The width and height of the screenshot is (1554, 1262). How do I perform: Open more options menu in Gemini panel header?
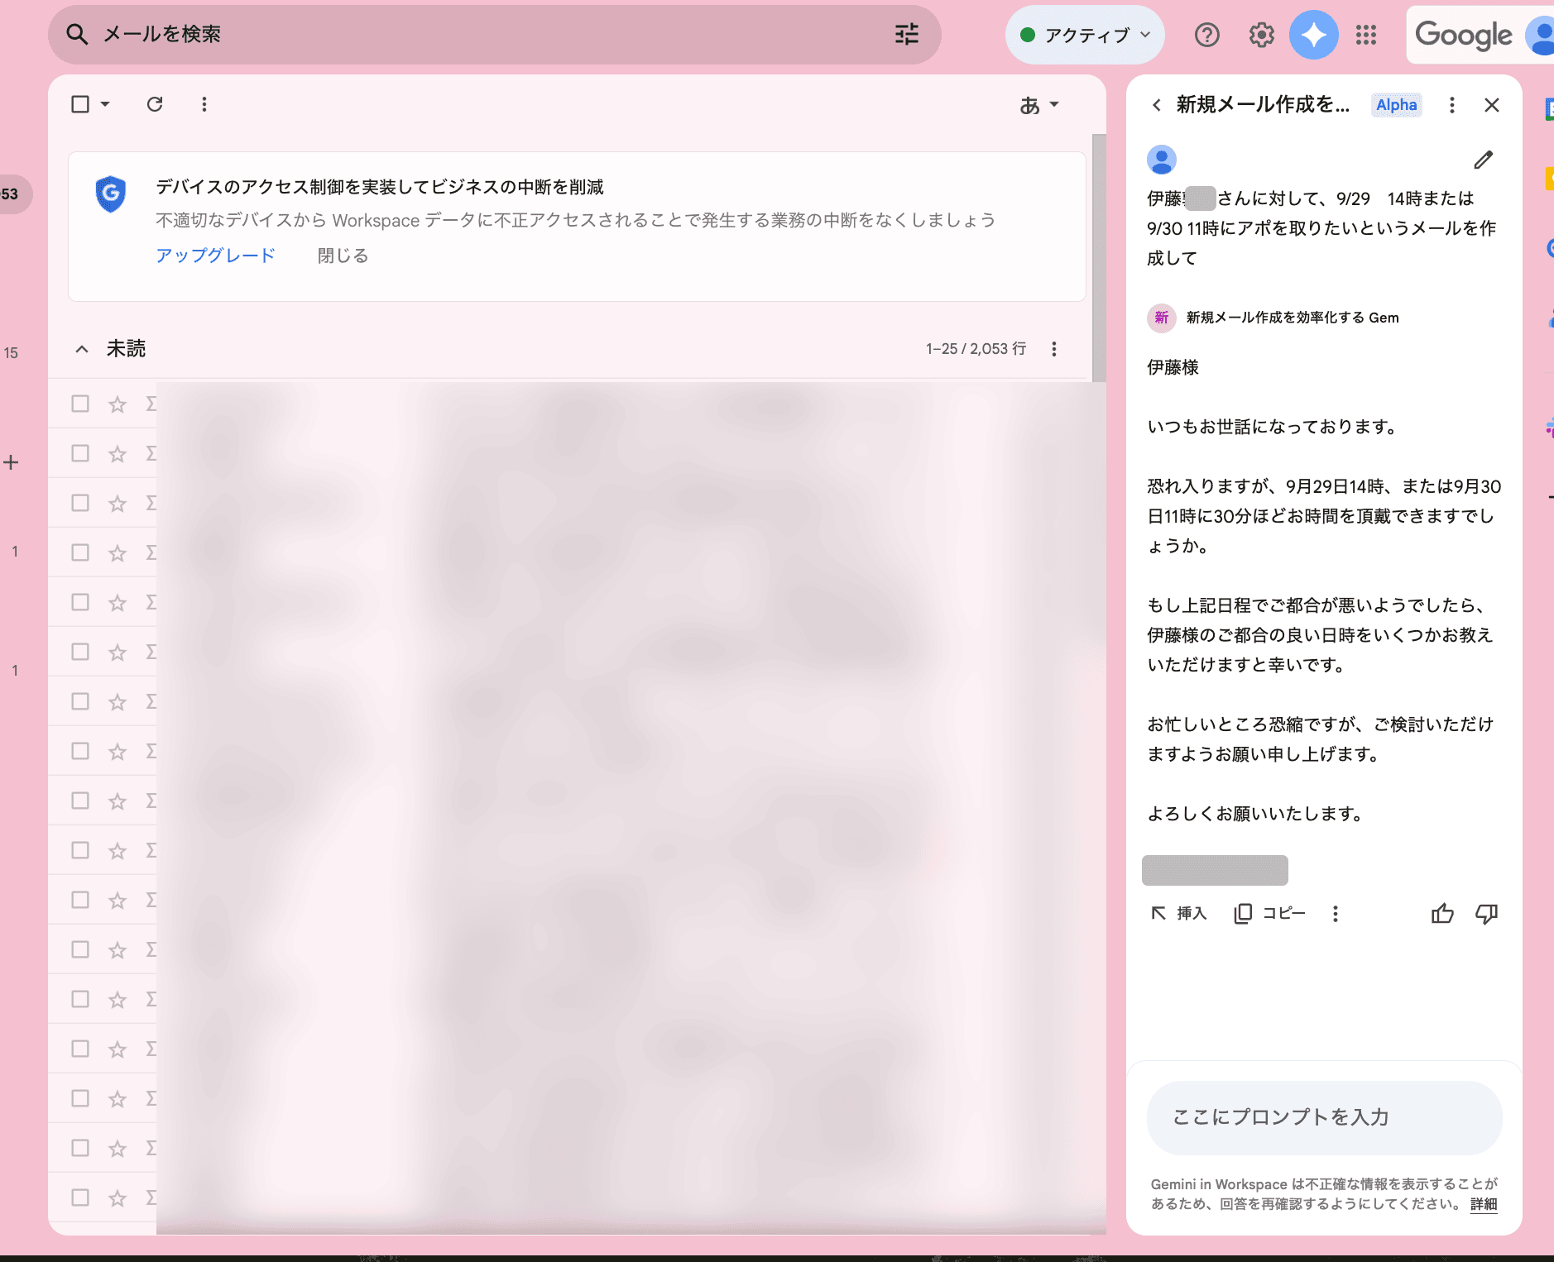pyautogui.click(x=1451, y=105)
